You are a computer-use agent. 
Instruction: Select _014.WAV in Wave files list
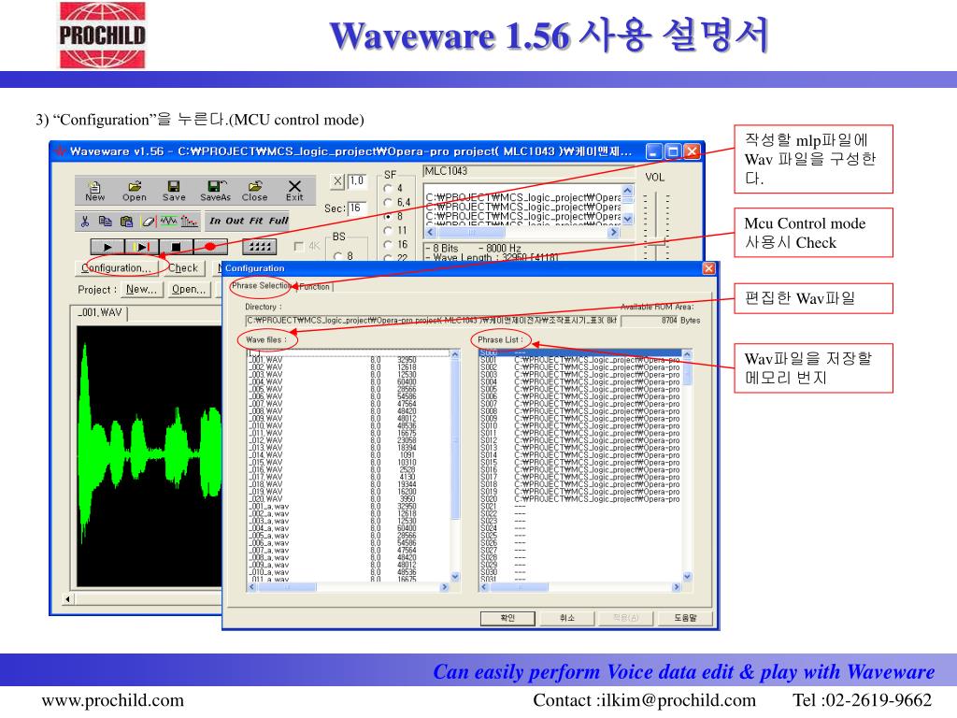click(349, 455)
